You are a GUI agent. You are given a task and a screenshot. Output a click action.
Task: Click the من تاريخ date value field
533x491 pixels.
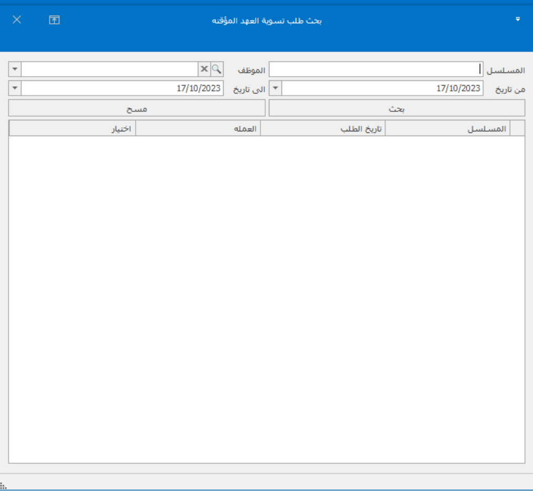pos(383,88)
